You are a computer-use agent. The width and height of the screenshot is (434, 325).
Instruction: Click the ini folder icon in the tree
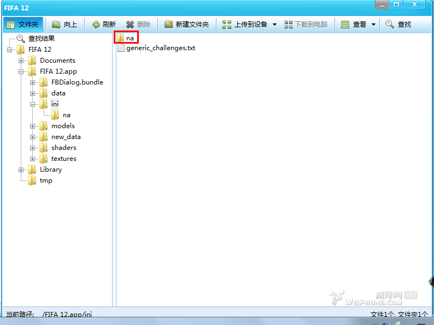tap(43, 104)
